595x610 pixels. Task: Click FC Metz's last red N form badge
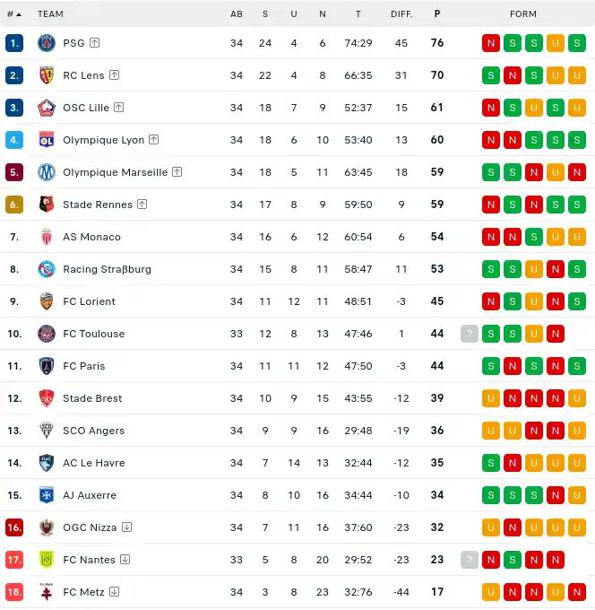click(x=577, y=592)
